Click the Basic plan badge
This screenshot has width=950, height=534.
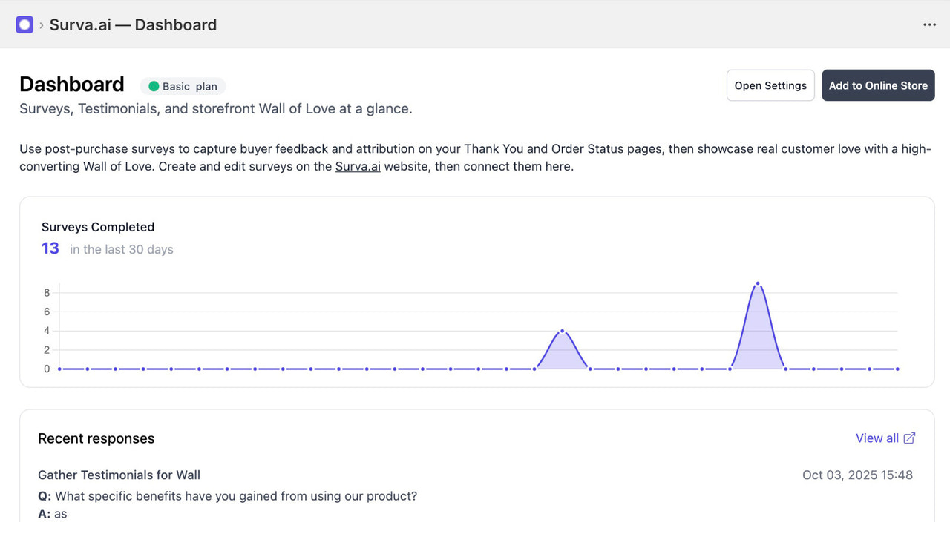(183, 86)
